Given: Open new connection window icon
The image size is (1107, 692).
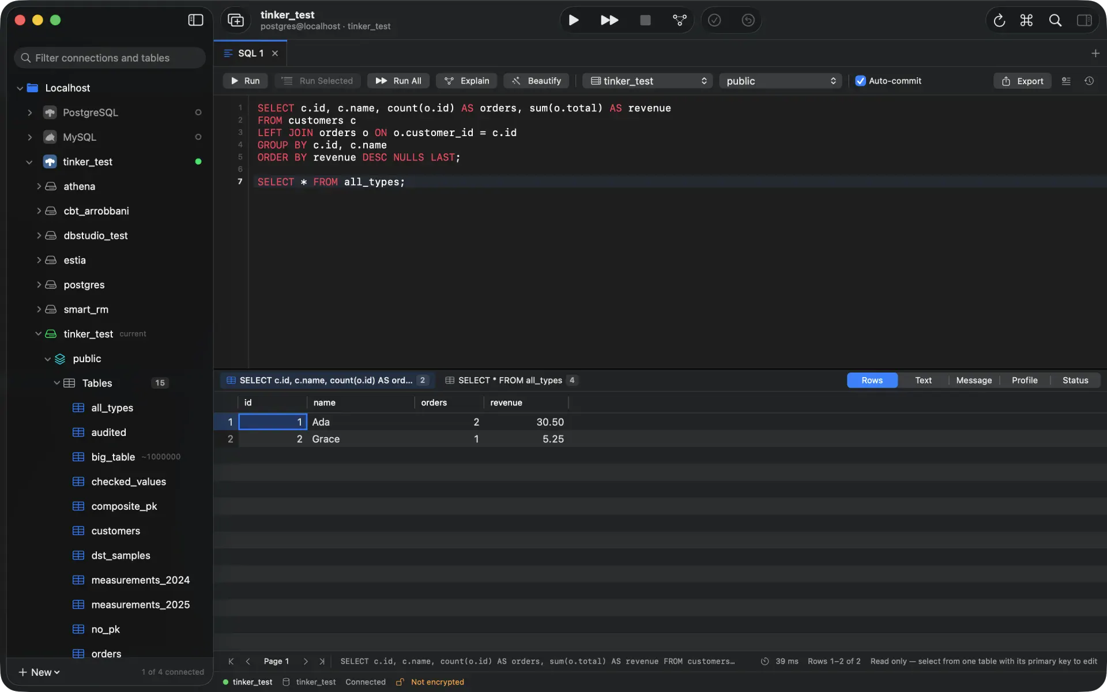Looking at the screenshot, I should pyautogui.click(x=236, y=20).
